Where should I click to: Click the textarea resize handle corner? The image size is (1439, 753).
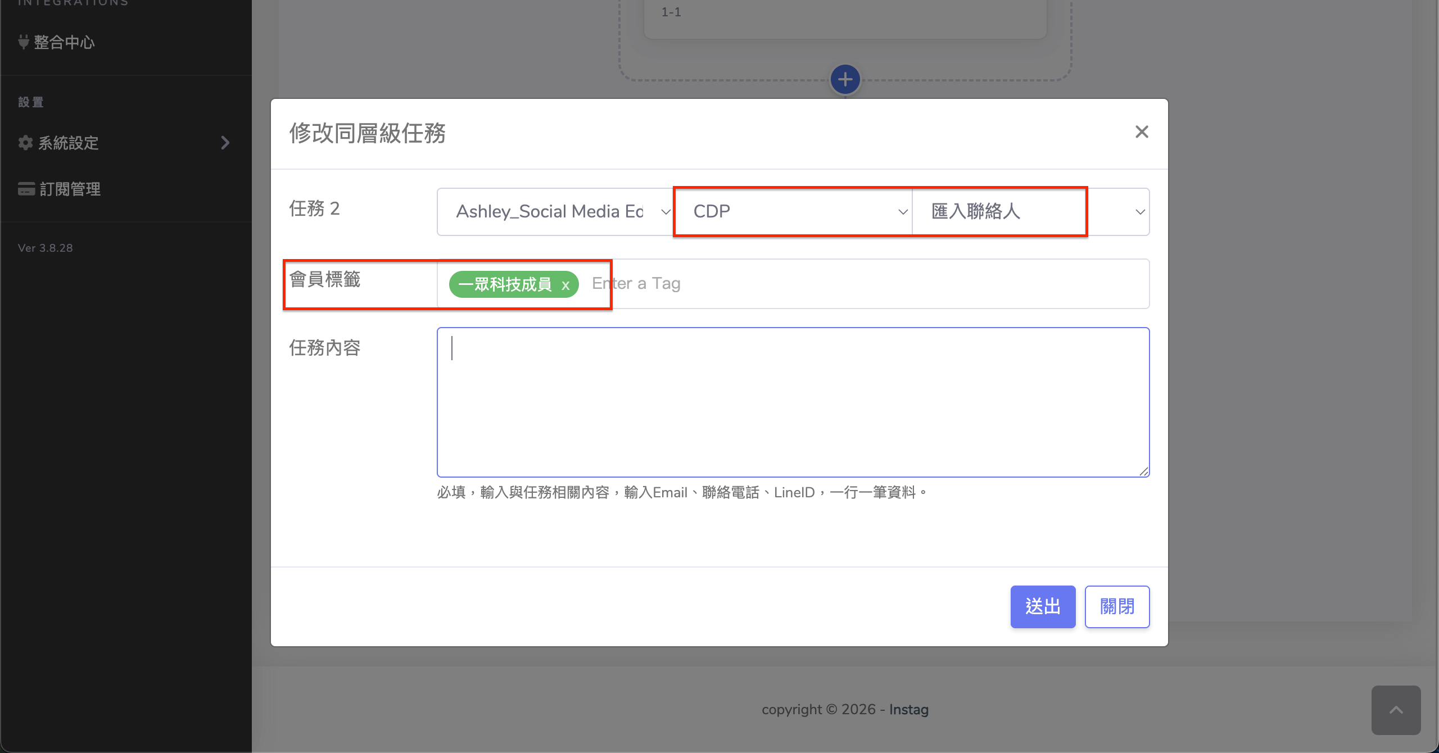1144,471
